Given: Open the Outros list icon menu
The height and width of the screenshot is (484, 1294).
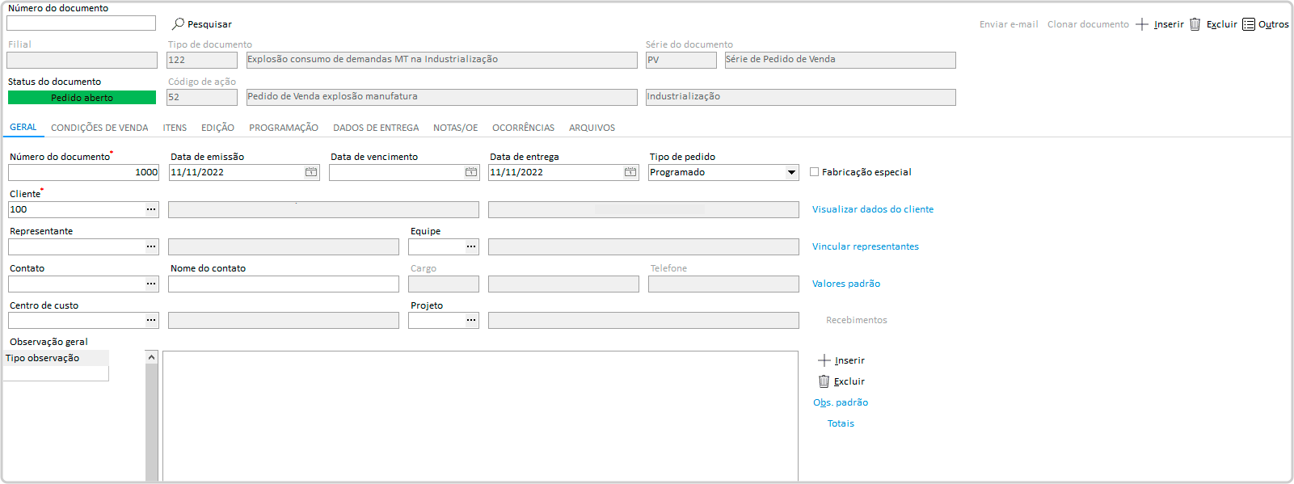Looking at the screenshot, I should click(1249, 24).
